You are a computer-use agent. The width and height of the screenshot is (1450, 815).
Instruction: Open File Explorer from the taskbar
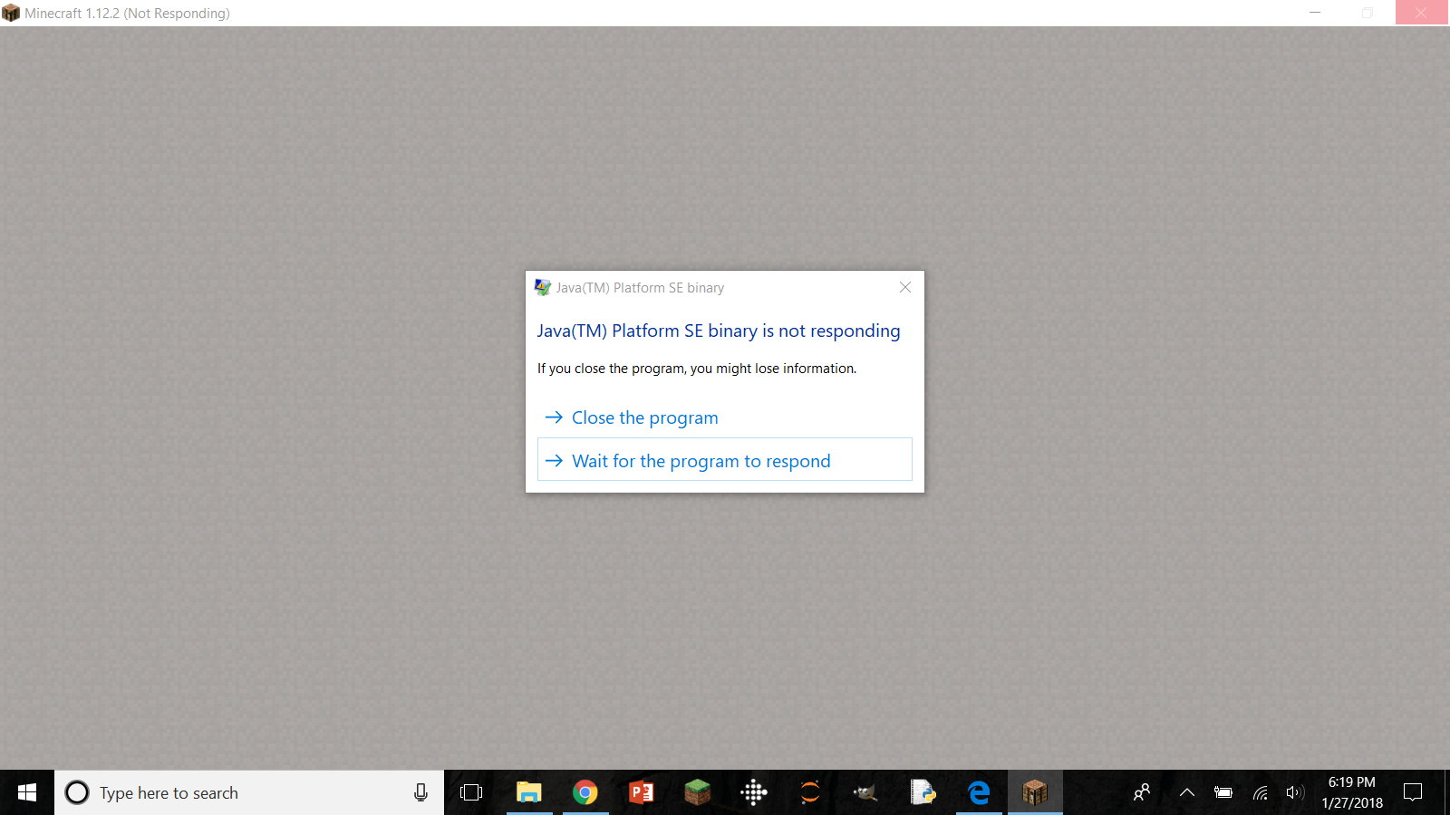click(528, 792)
